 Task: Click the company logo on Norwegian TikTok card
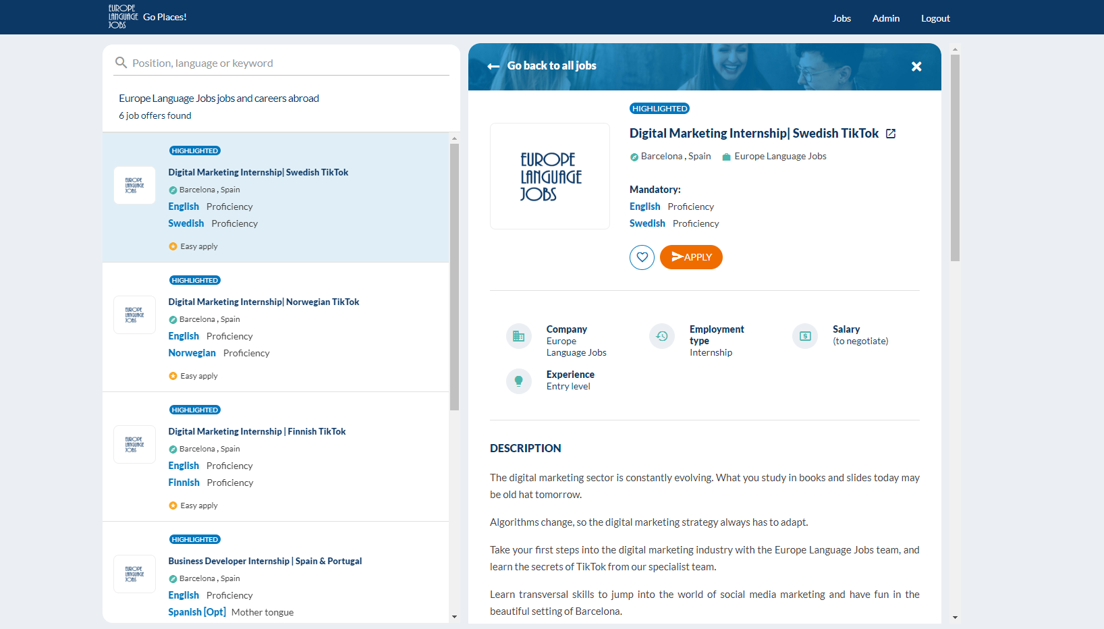coord(135,315)
